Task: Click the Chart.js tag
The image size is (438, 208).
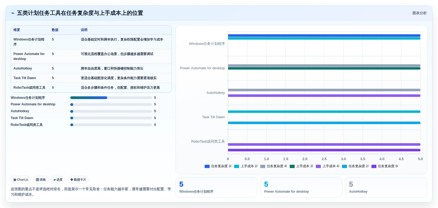Action: [21, 180]
